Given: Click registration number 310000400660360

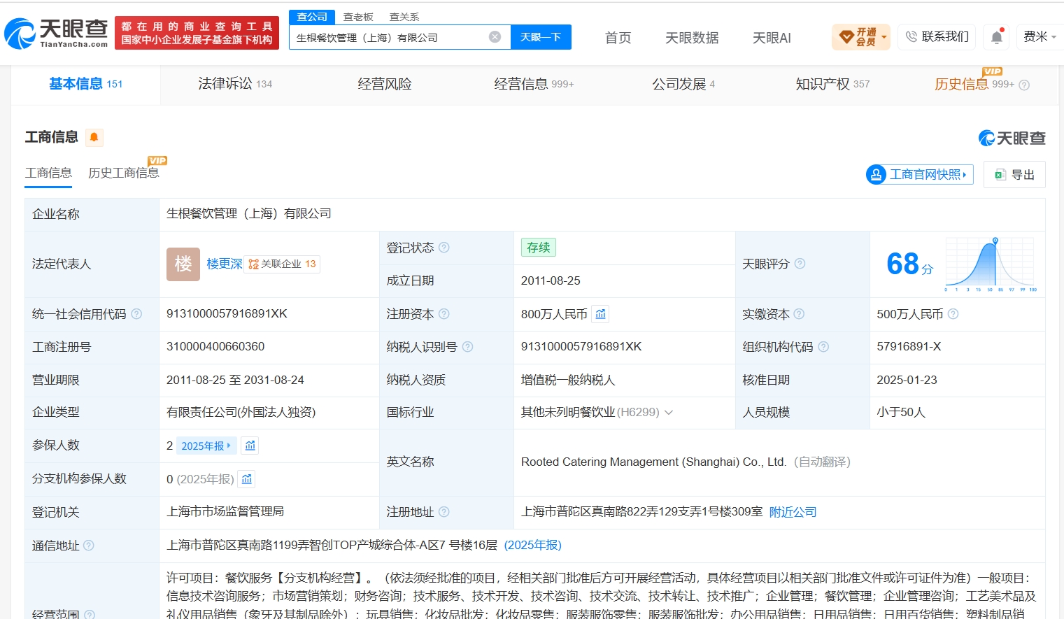Looking at the screenshot, I should (x=215, y=346).
